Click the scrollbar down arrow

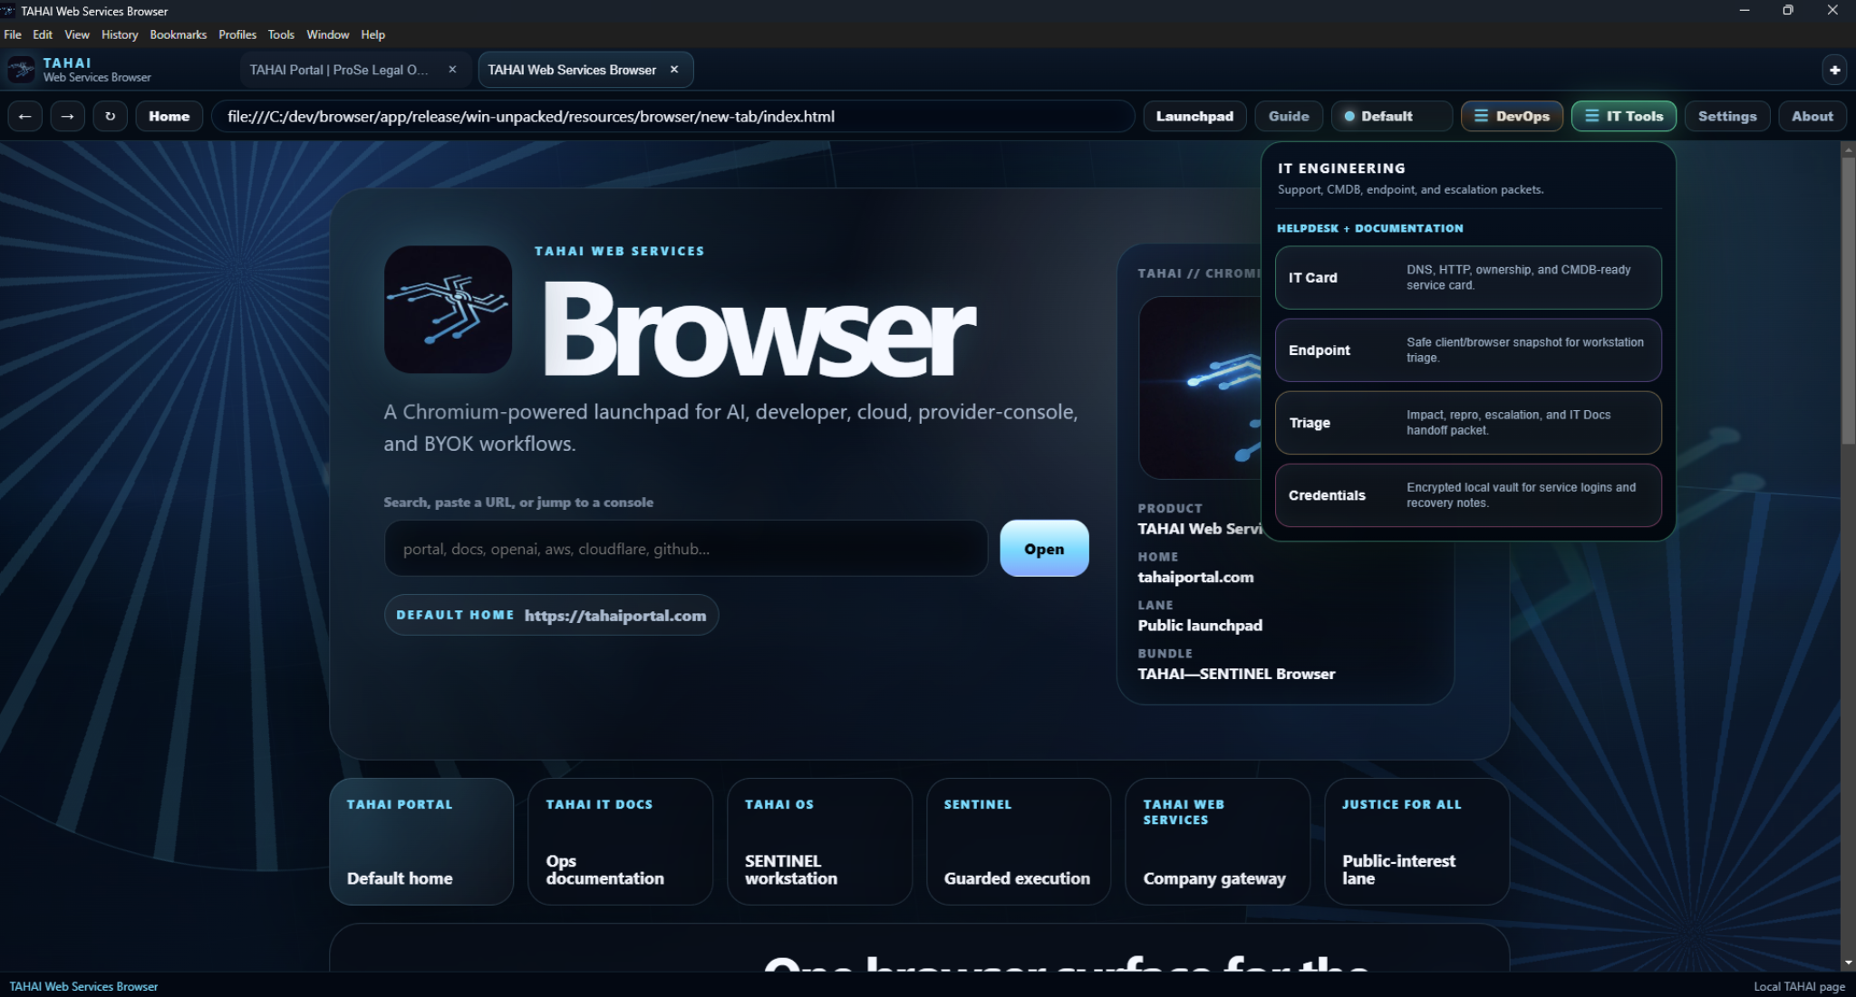tap(1848, 963)
